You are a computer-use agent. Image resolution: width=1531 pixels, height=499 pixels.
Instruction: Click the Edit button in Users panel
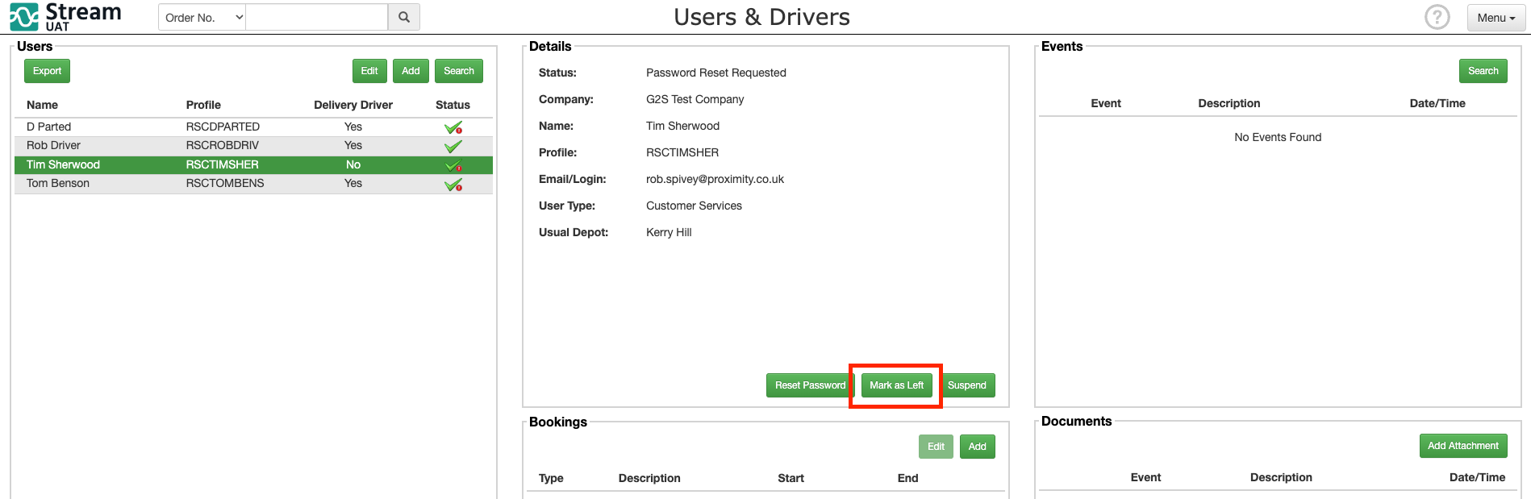(369, 71)
